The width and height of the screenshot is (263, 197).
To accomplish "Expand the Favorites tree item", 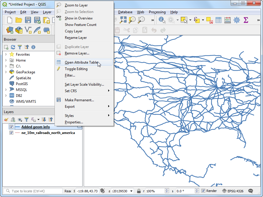I will pos(6,54).
